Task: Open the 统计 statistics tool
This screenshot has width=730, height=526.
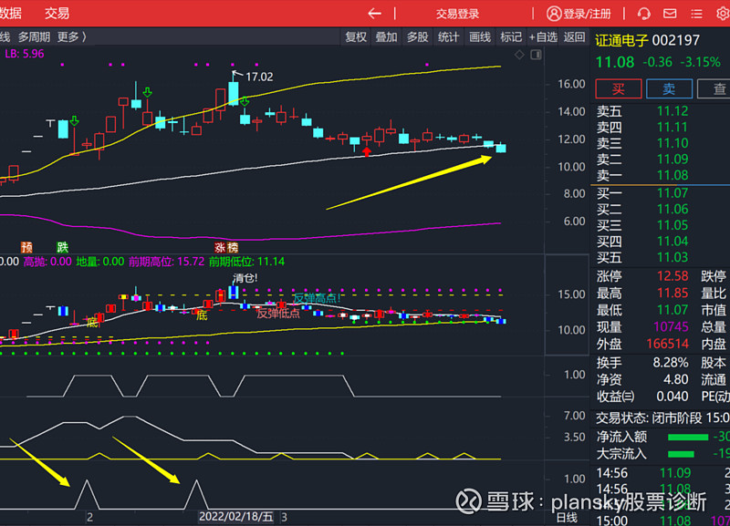Action: coord(448,37)
